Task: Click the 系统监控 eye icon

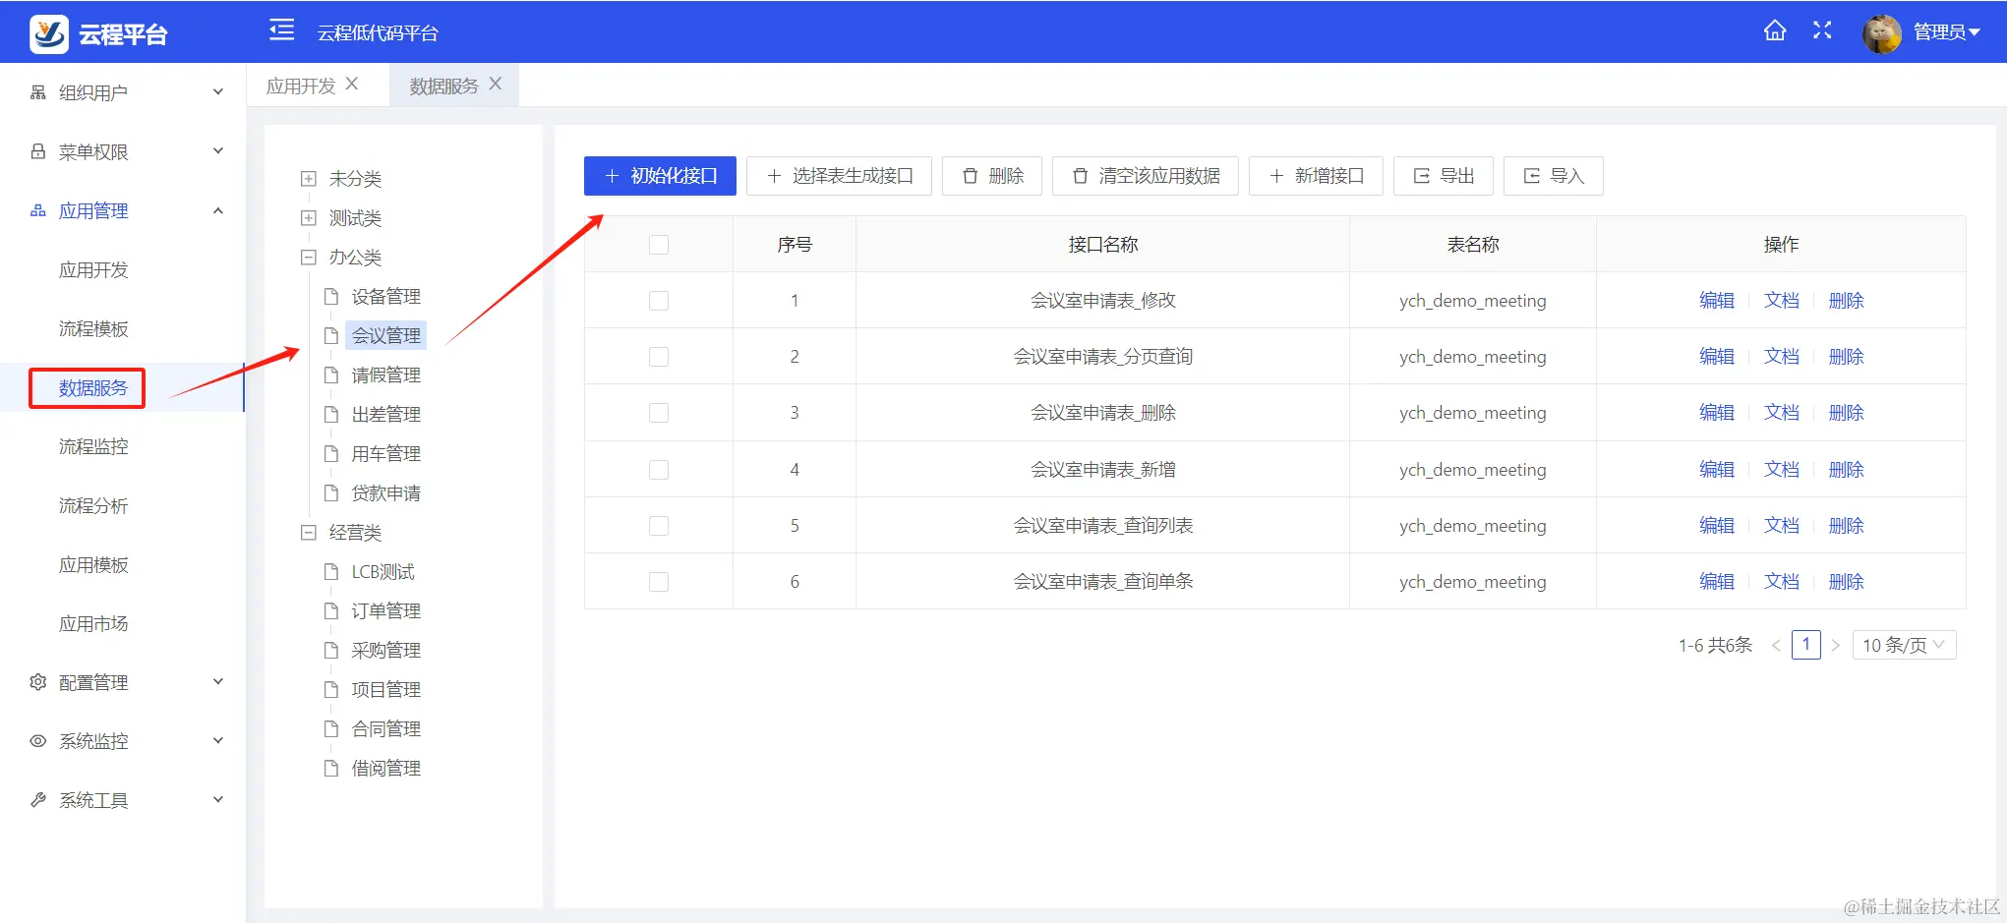Action: [36, 740]
